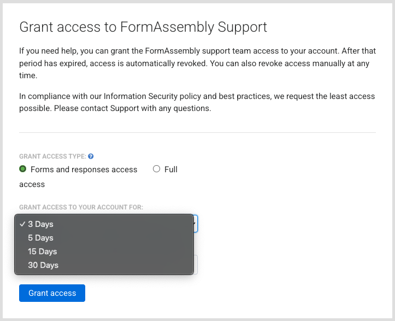
Task: Select the Forms and responses access radio button
Action: [x=23, y=170]
